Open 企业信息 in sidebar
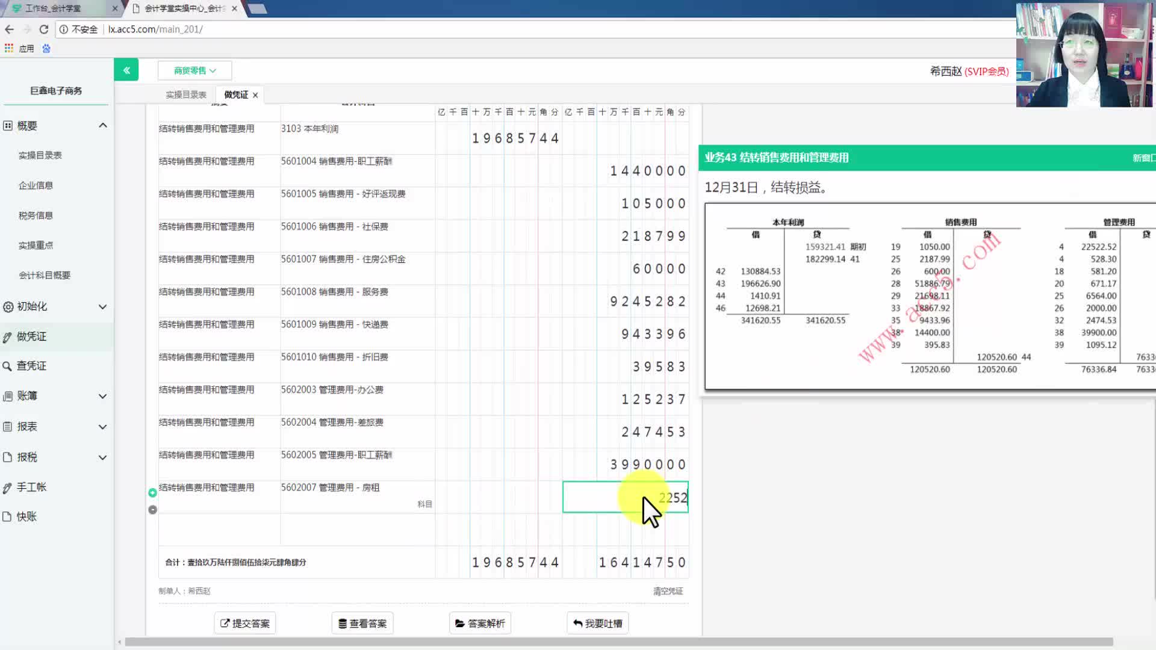 tap(36, 185)
